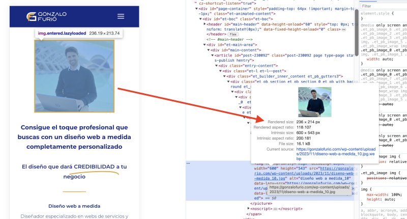Expand the header's collapsed ellipsis content
Screen dimensions: 407x219
point(344,30)
